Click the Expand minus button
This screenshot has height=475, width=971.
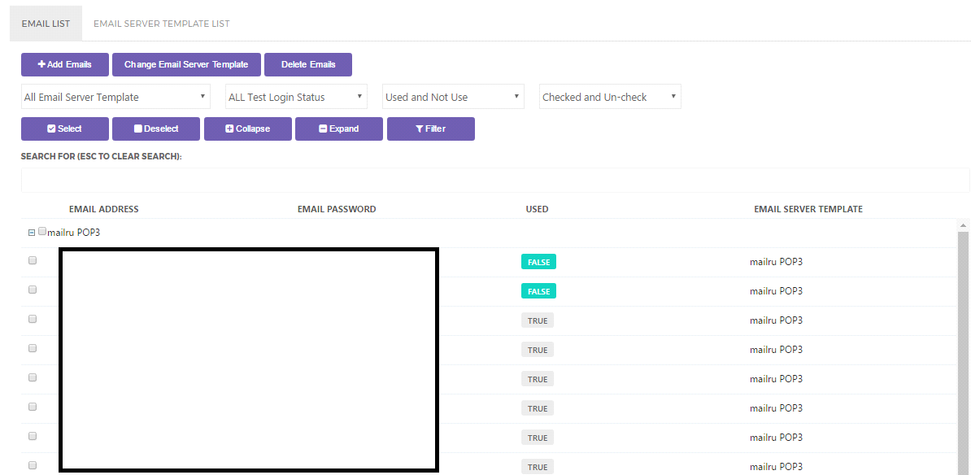tap(338, 129)
